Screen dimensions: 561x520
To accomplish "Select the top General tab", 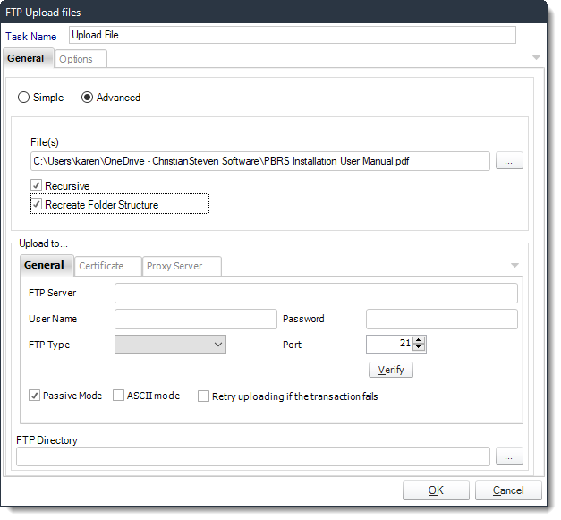I will (x=29, y=58).
